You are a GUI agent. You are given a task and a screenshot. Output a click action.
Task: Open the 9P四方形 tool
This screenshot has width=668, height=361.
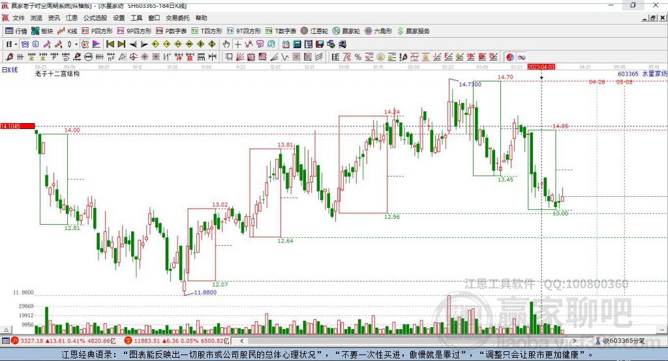(134, 31)
